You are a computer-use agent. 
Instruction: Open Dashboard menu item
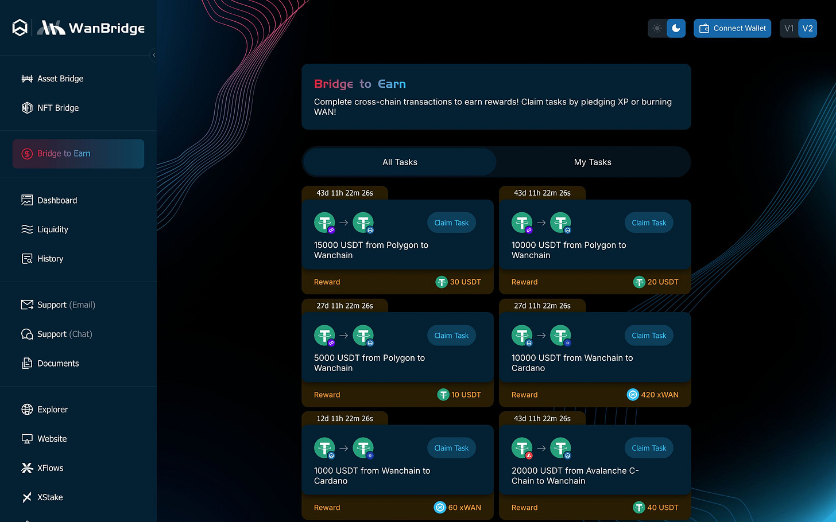57,200
